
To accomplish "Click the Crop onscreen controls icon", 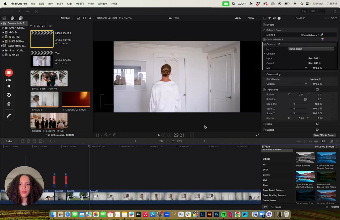I will 317,124.
